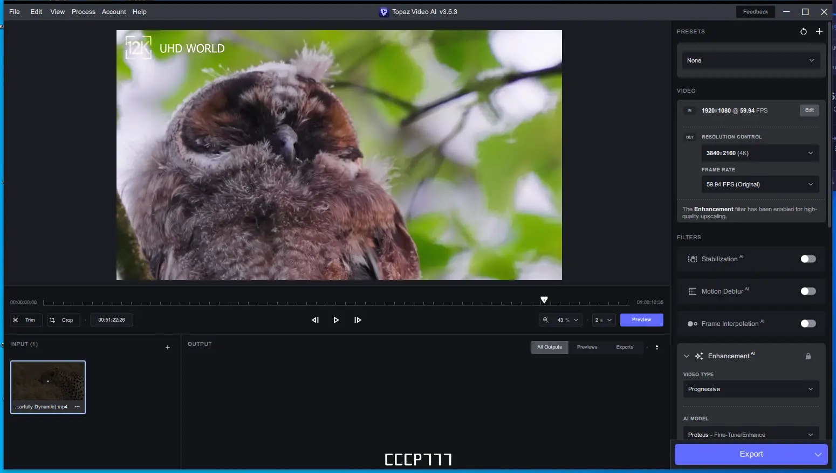Click the Trim button
The image size is (836, 473).
click(x=26, y=320)
